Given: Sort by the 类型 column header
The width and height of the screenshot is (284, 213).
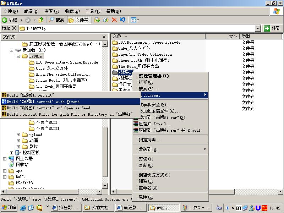Looking at the screenshot, I should click(x=261, y=37).
